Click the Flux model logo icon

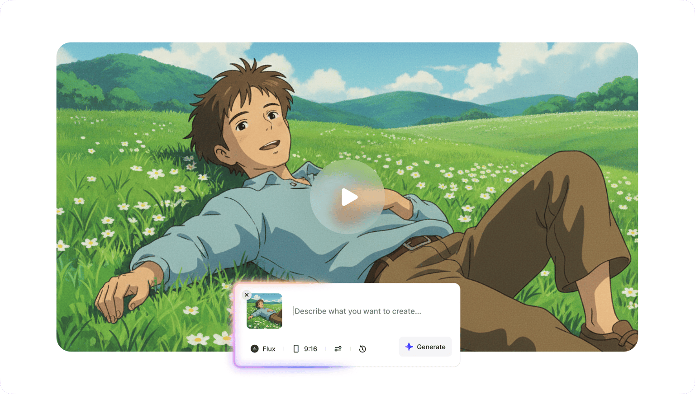255,349
